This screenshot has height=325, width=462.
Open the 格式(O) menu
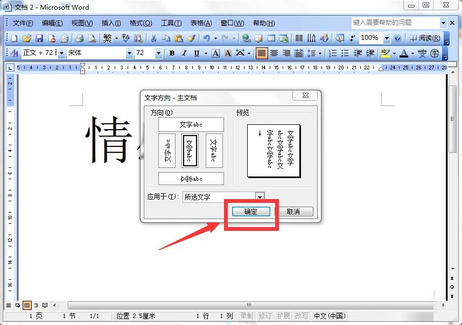coord(141,23)
